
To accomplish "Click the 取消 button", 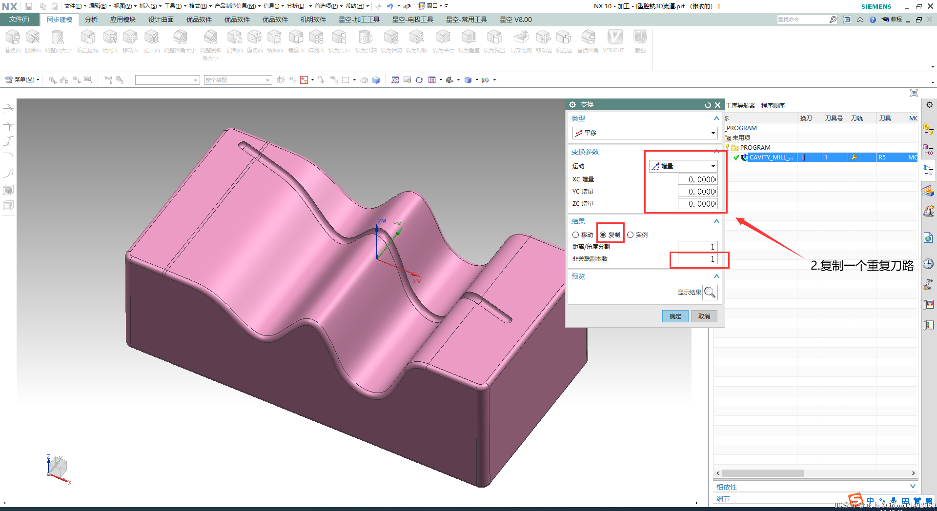I will [x=704, y=316].
